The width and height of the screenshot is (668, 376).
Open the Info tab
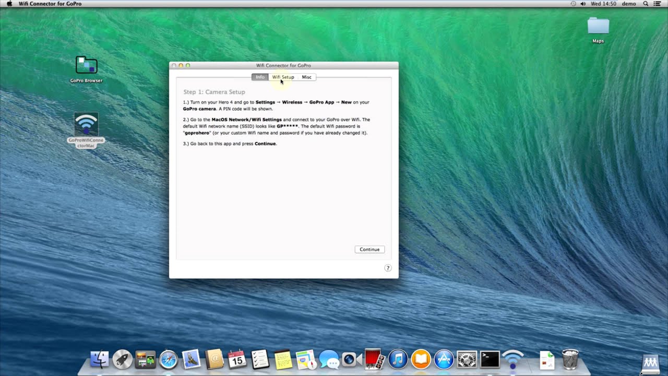click(x=260, y=77)
